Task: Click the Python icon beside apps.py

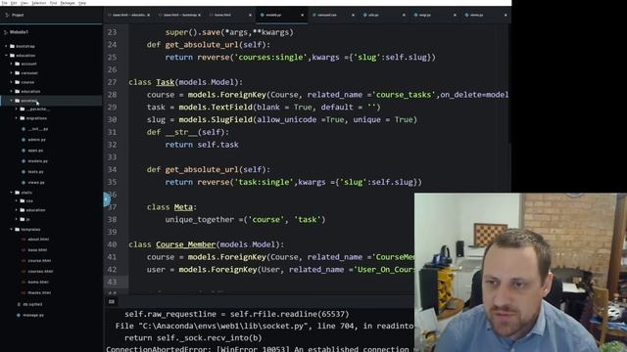Action: [24, 151]
